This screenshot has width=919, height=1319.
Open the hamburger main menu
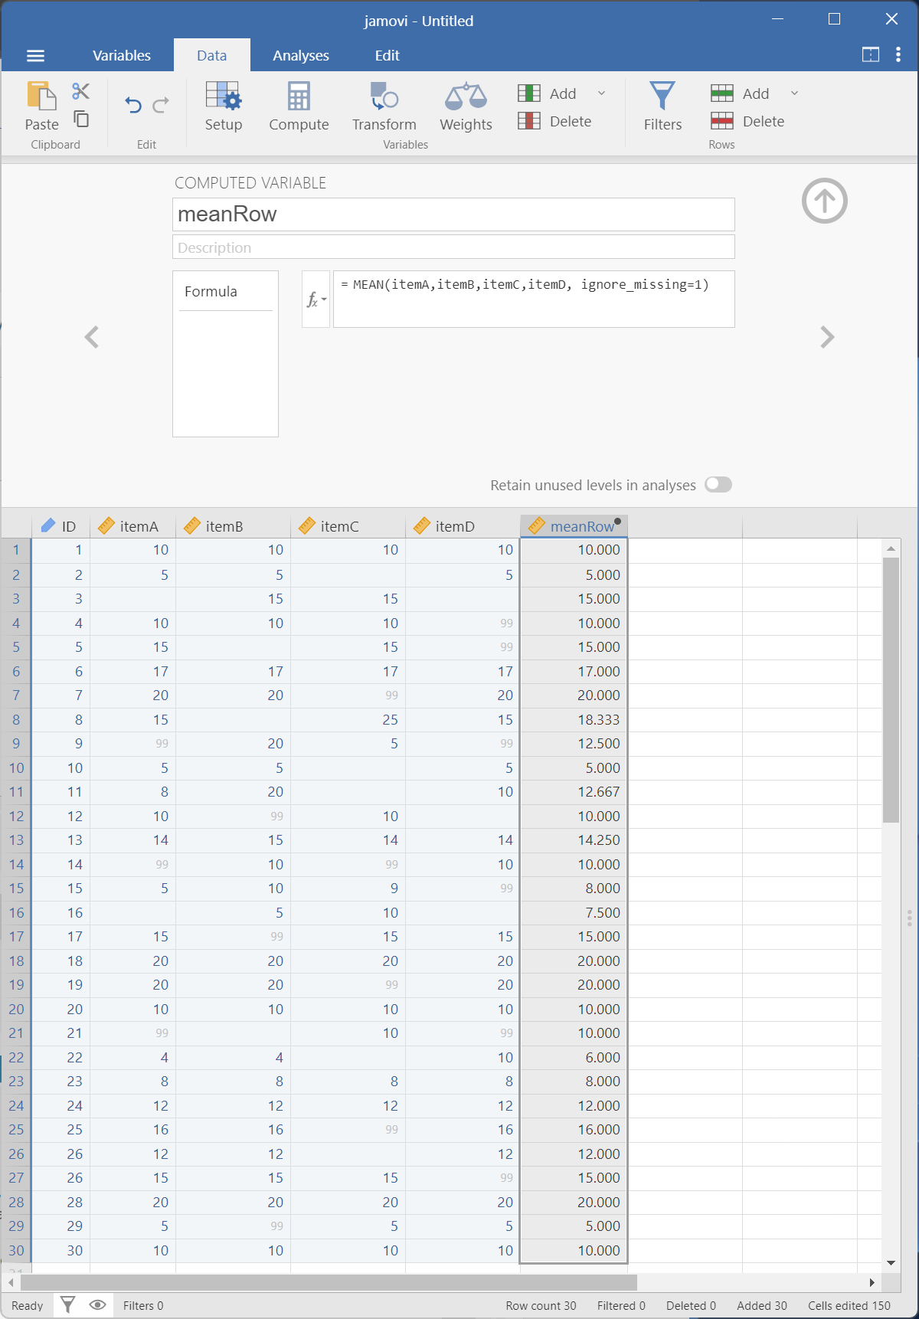tap(35, 55)
